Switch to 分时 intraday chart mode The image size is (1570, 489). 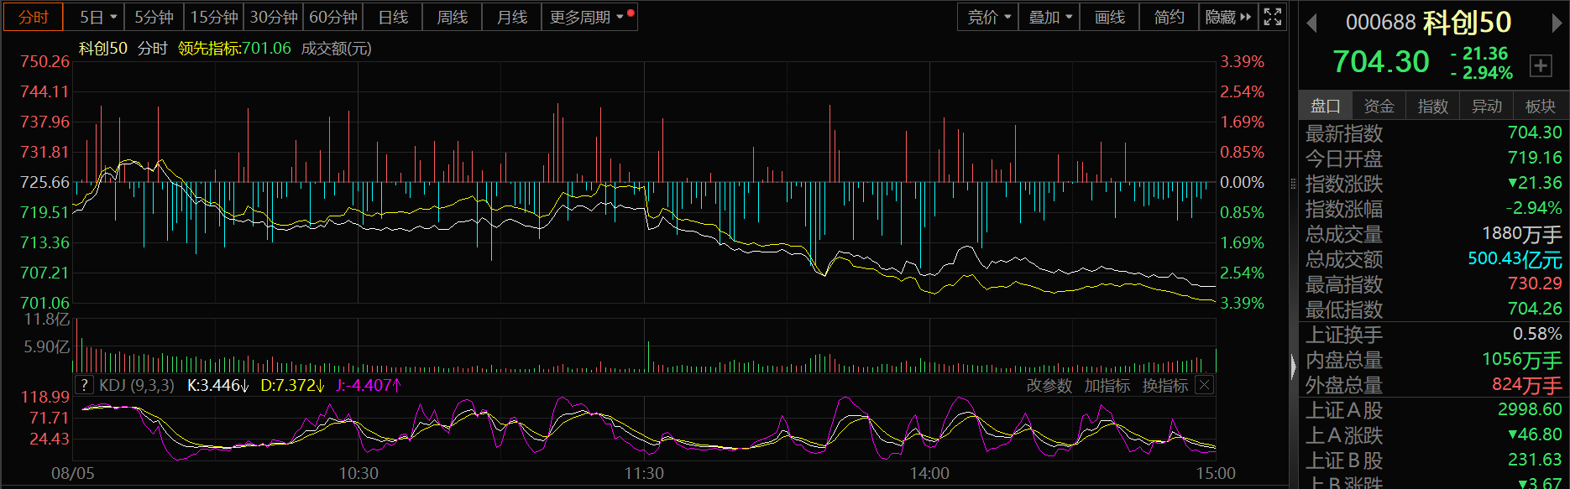click(34, 17)
